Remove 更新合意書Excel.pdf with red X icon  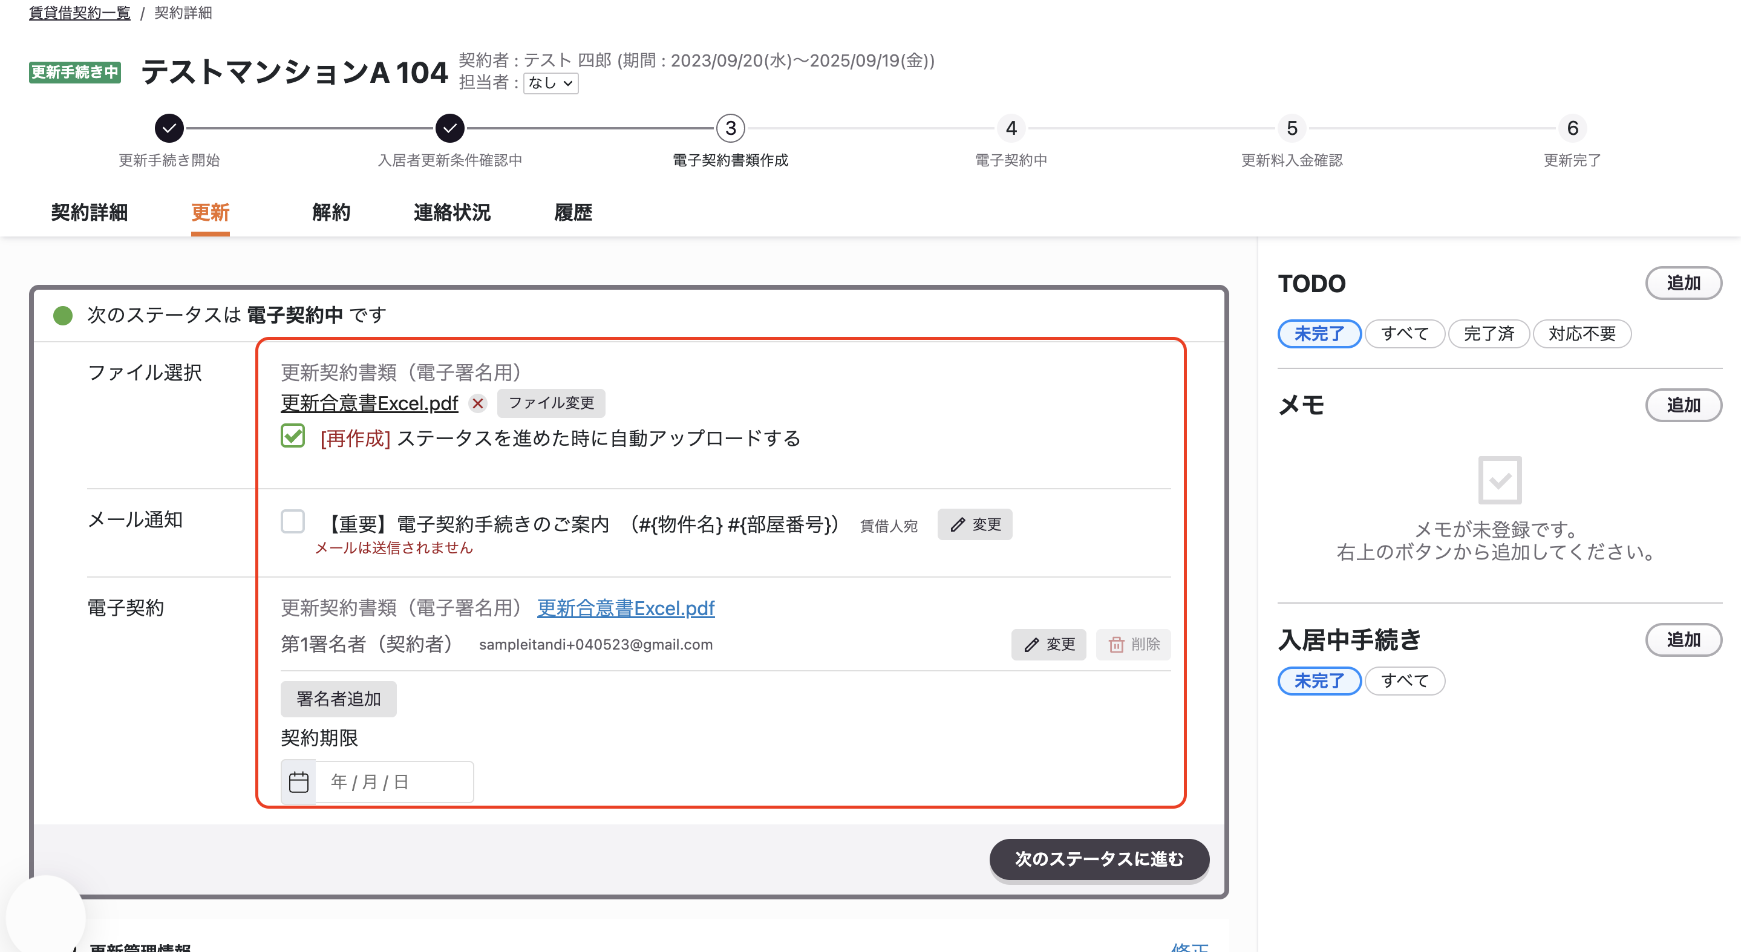pos(478,403)
